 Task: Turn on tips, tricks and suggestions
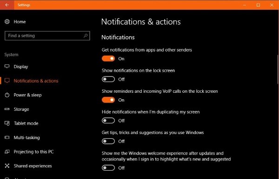coord(108,141)
